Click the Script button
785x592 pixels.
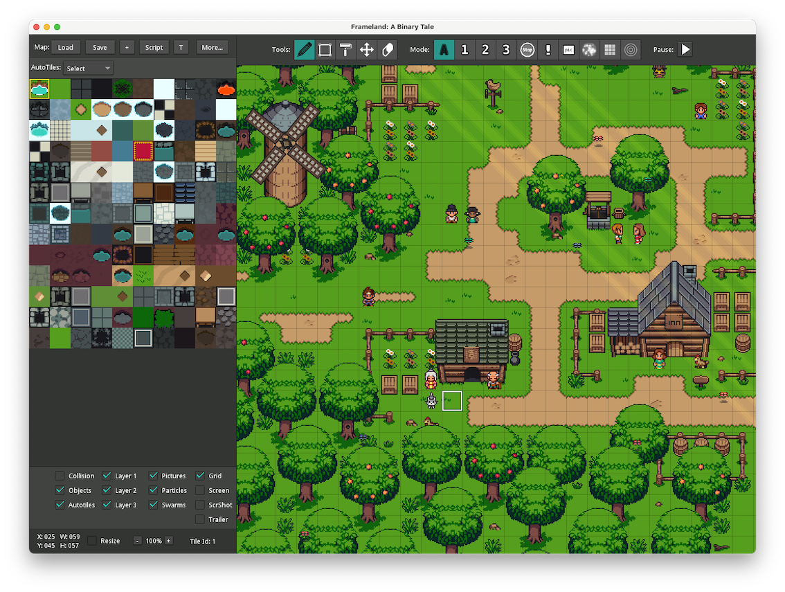[154, 48]
